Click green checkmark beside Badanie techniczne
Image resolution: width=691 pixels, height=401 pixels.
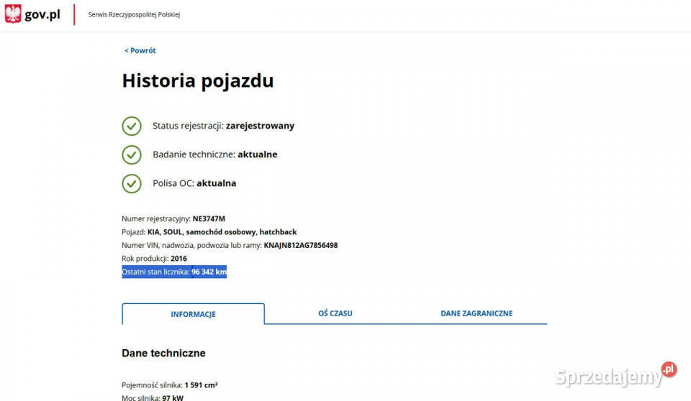(131, 155)
